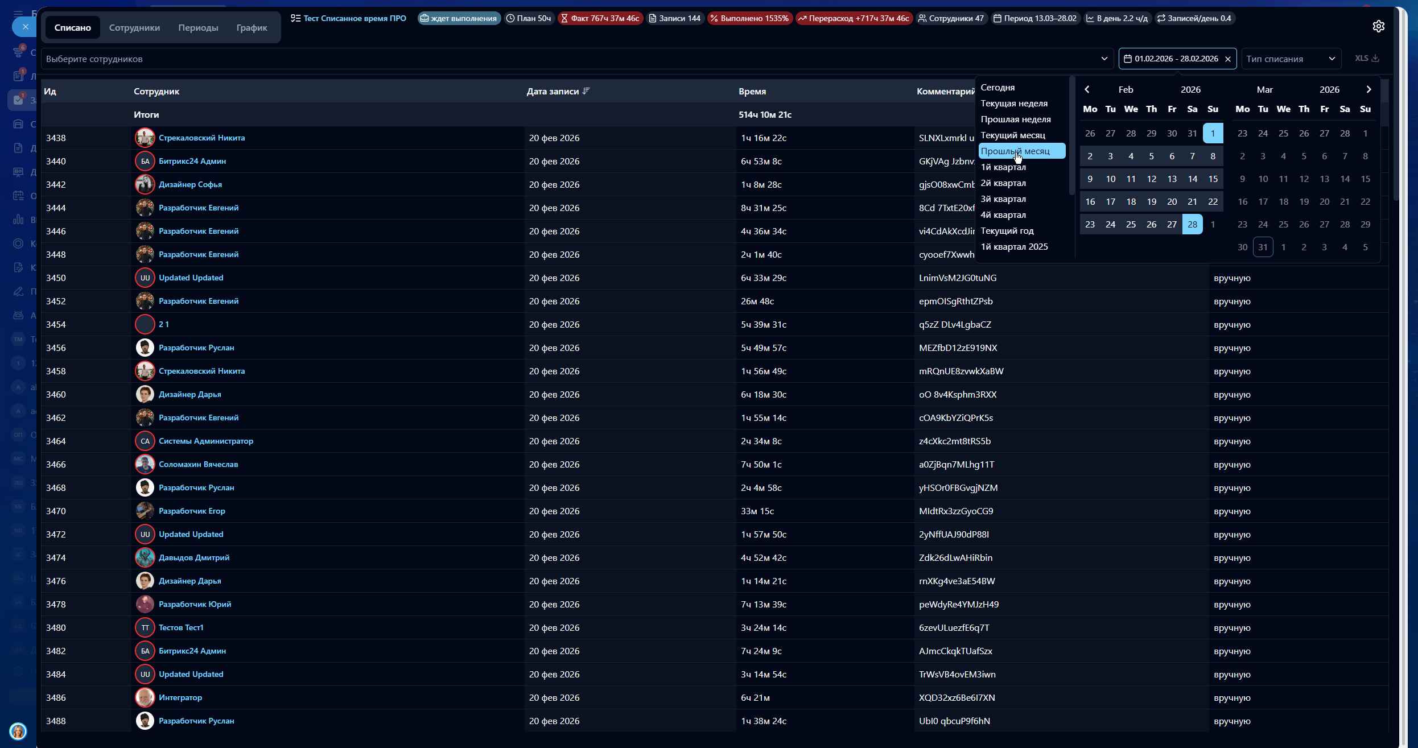The height and width of the screenshot is (748, 1418).
Task: Open the settings gear icon
Action: 1378,26
